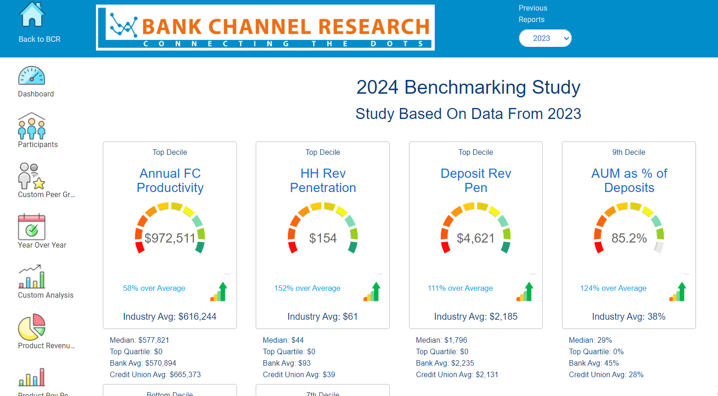Click the 152% over Average link

(307, 288)
